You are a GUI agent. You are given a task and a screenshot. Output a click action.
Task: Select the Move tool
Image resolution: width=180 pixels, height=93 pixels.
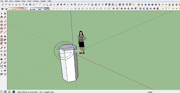[x=1, y=37]
